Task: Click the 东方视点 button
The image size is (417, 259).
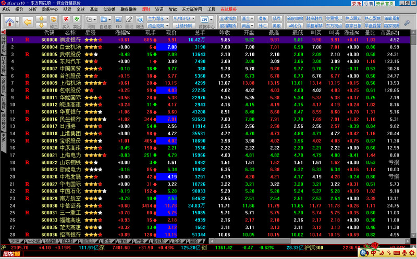Action: tap(334, 25)
